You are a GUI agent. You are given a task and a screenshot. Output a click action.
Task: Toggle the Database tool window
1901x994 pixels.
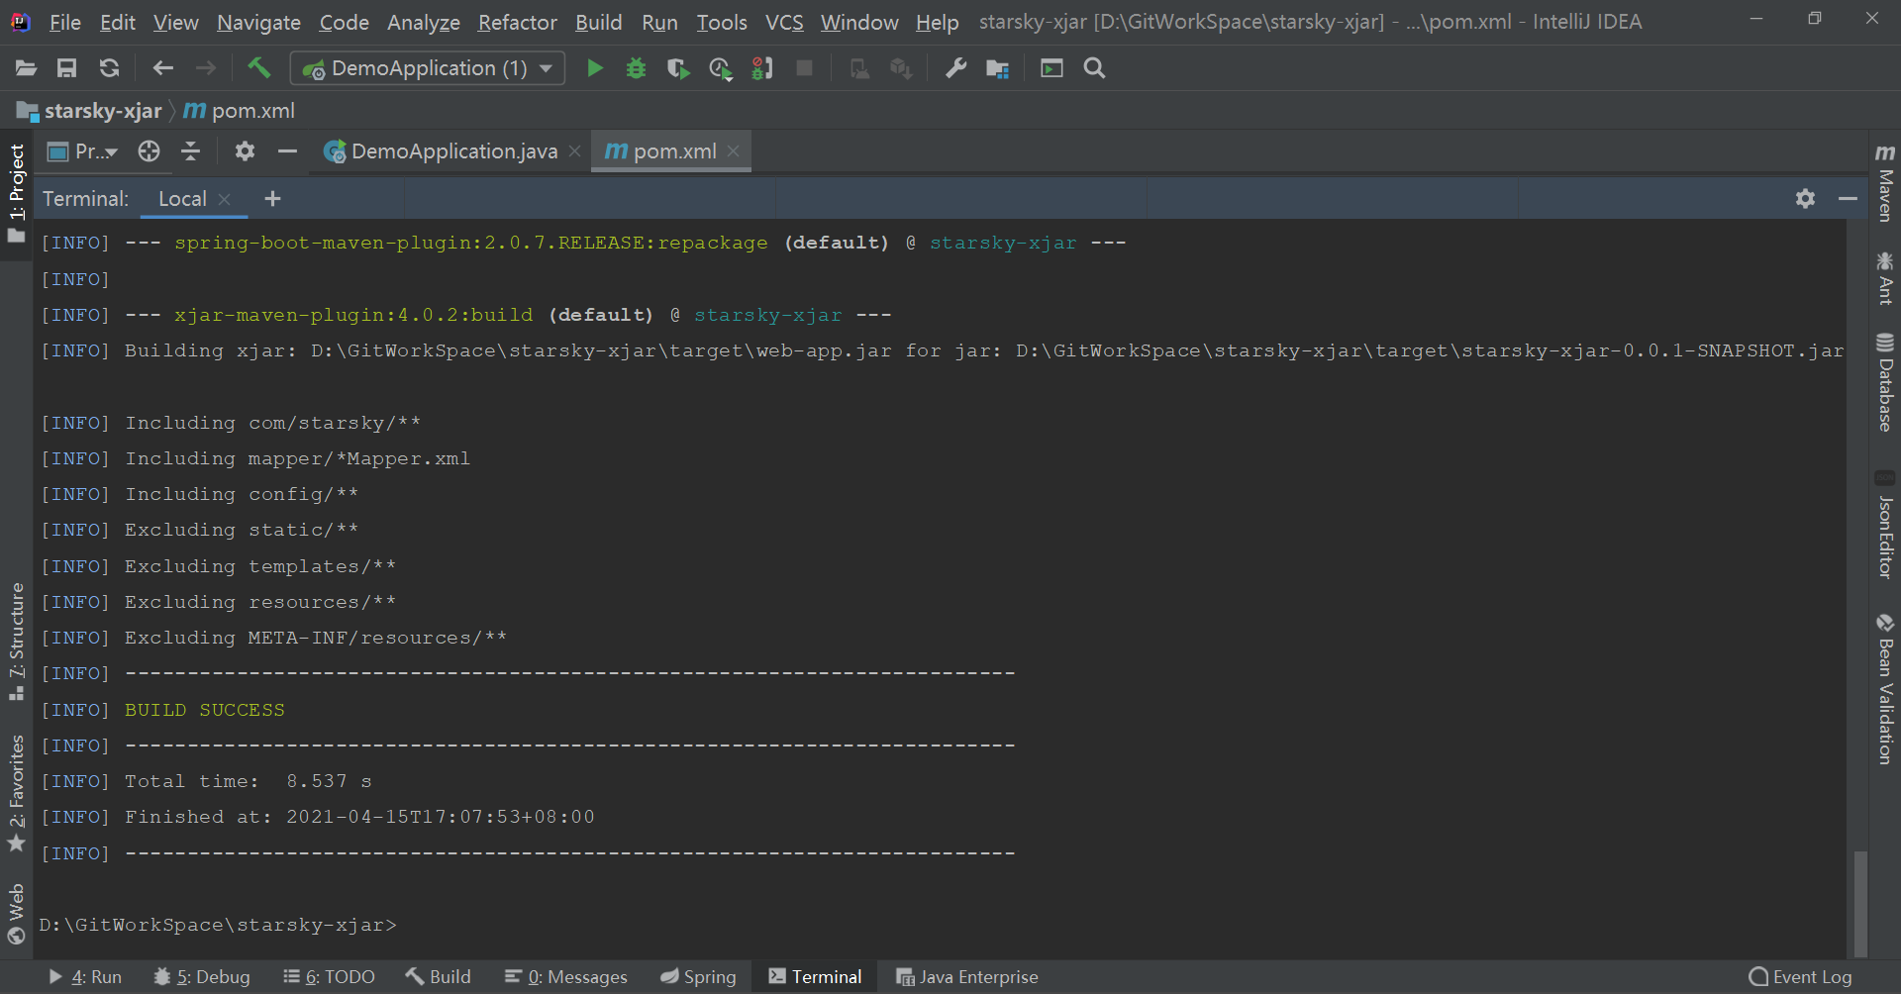(1885, 382)
